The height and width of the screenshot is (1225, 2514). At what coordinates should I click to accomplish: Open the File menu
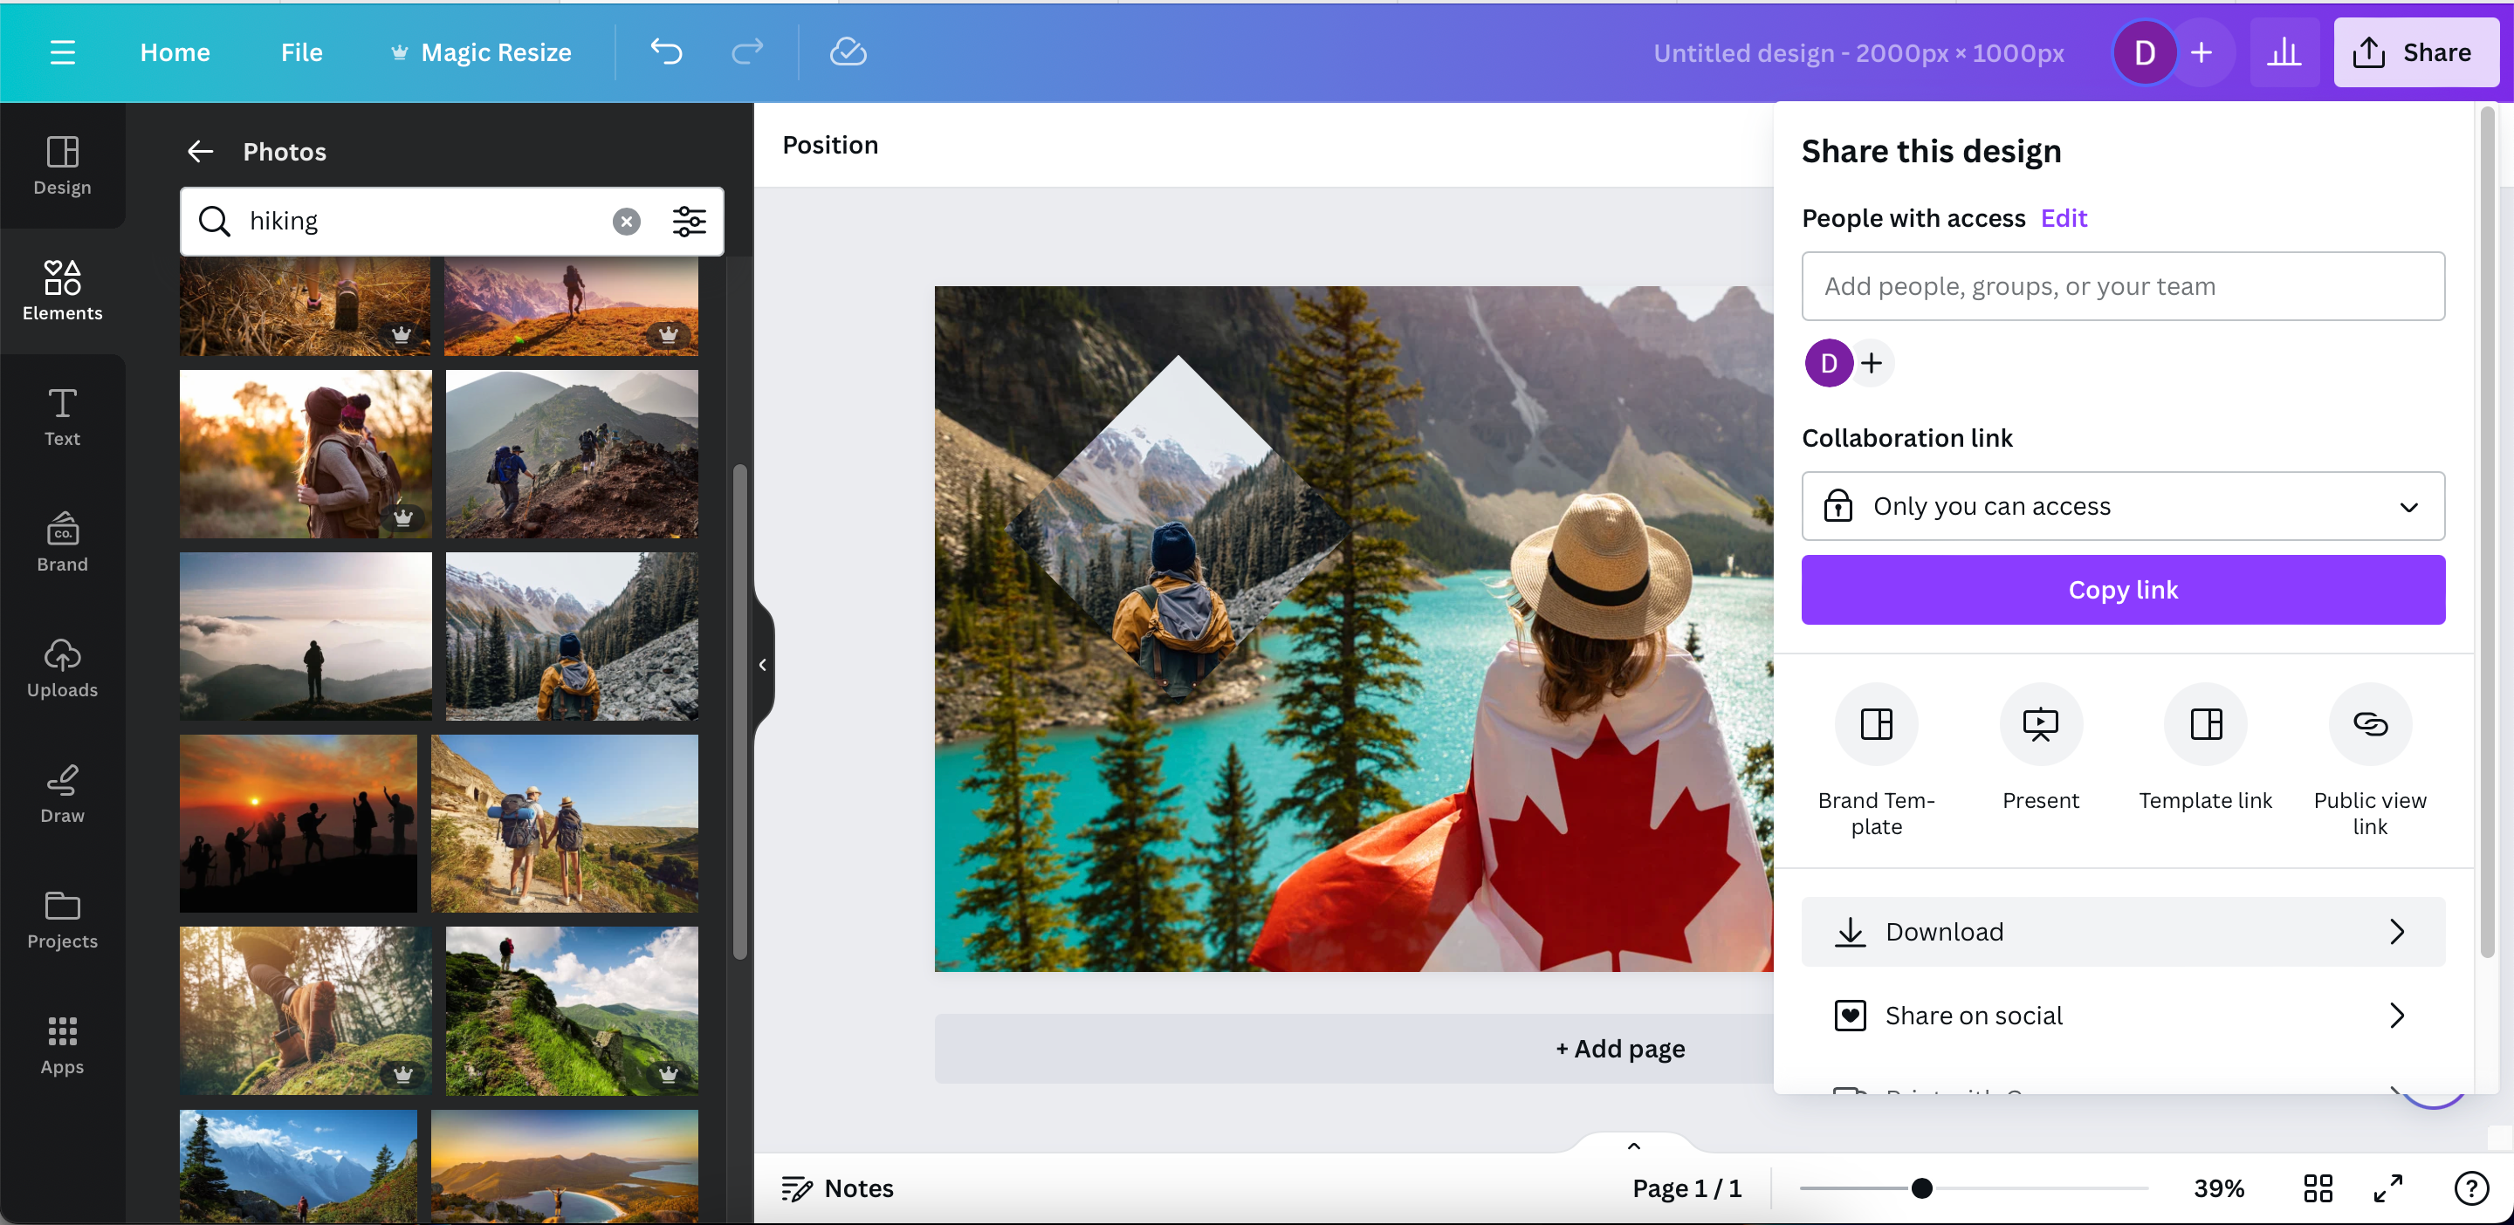[301, 52]
